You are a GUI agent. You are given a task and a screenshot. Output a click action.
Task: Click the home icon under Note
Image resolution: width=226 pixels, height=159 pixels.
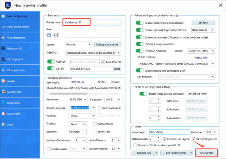49,35
